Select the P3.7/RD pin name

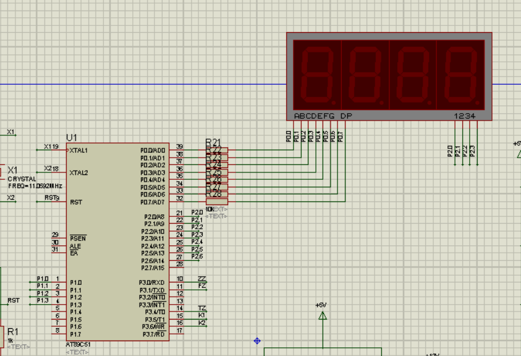coord(153,334)
